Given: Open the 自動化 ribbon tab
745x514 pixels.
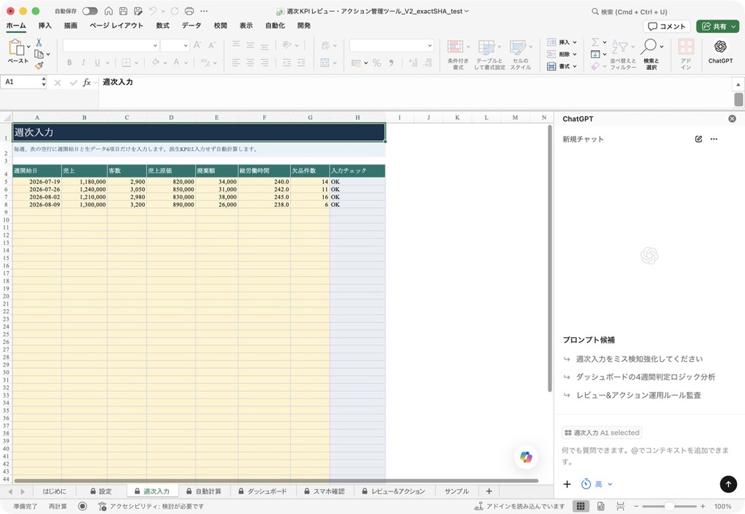Looking at the screenshot, I should click(274, 25).
